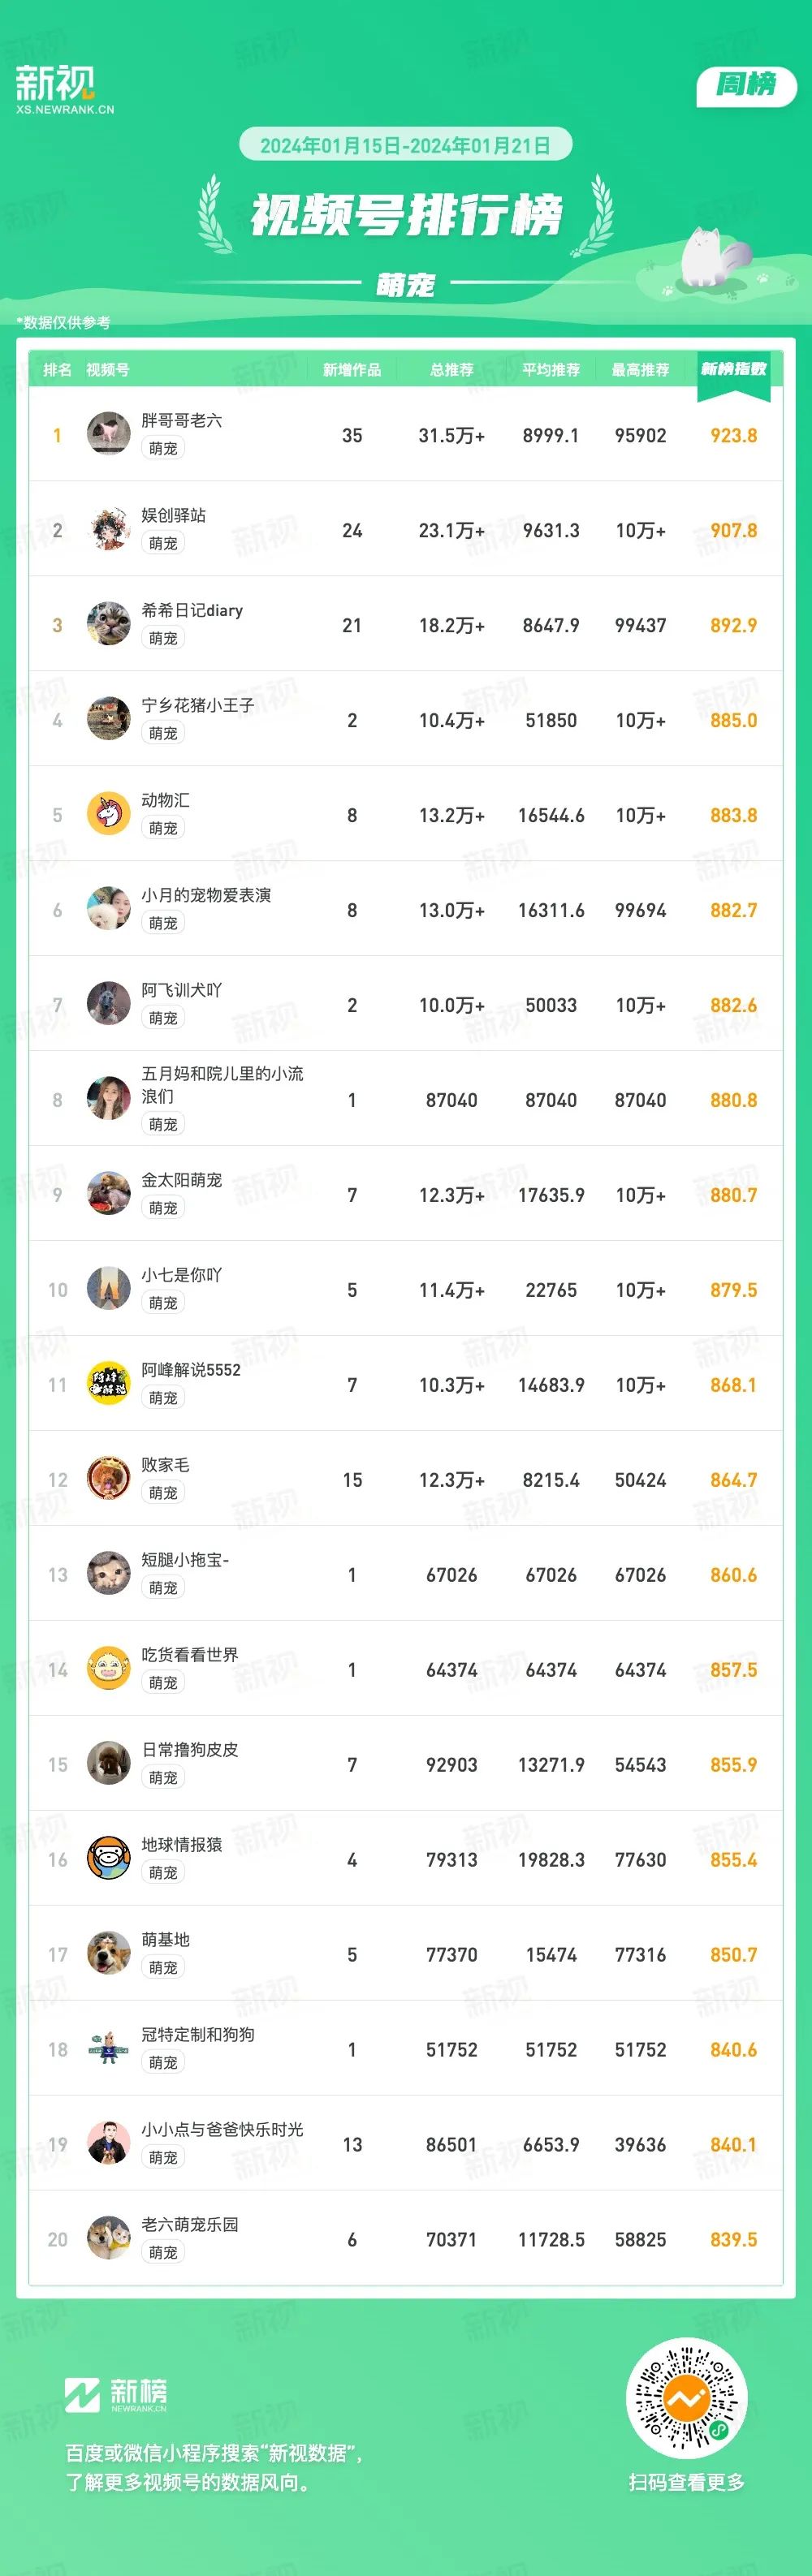Click the 新榜指数 column header
The width and height of the screenshot is (812, 2576).
click(x=733, y=369)
